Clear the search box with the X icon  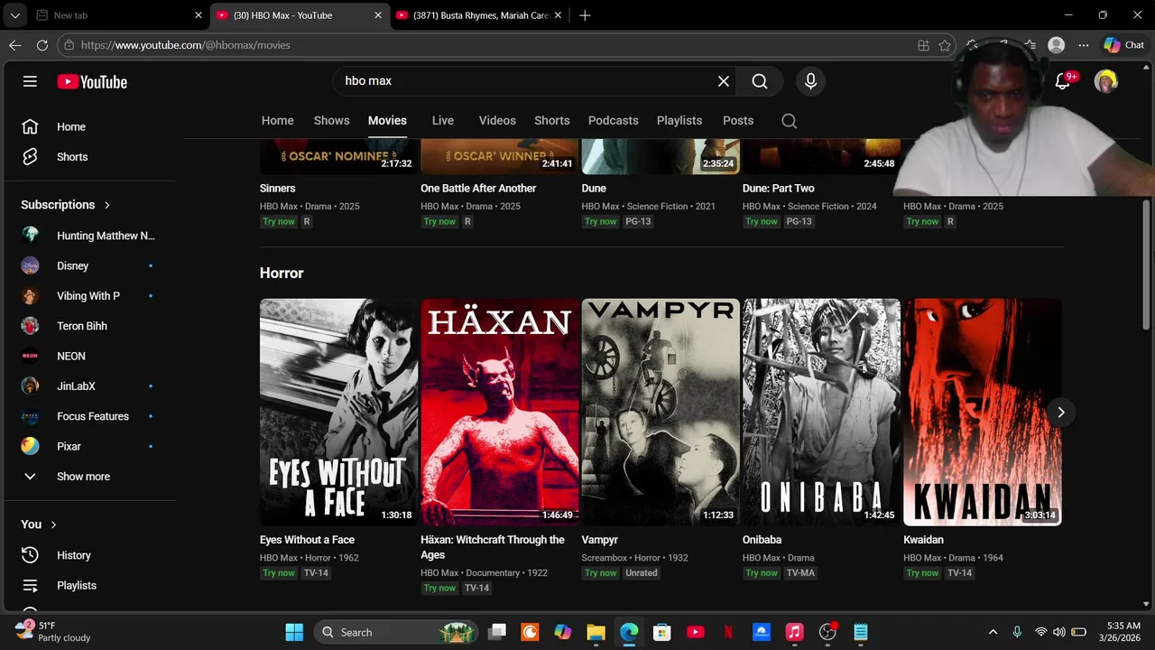724,81
